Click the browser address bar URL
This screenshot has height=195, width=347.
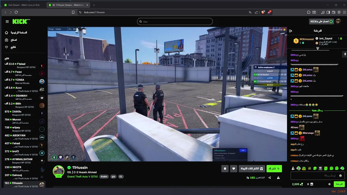94,12
